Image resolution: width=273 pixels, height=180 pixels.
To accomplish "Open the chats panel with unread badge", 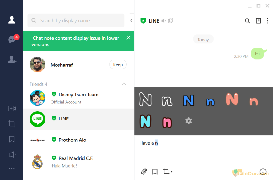I will (11, 39).
